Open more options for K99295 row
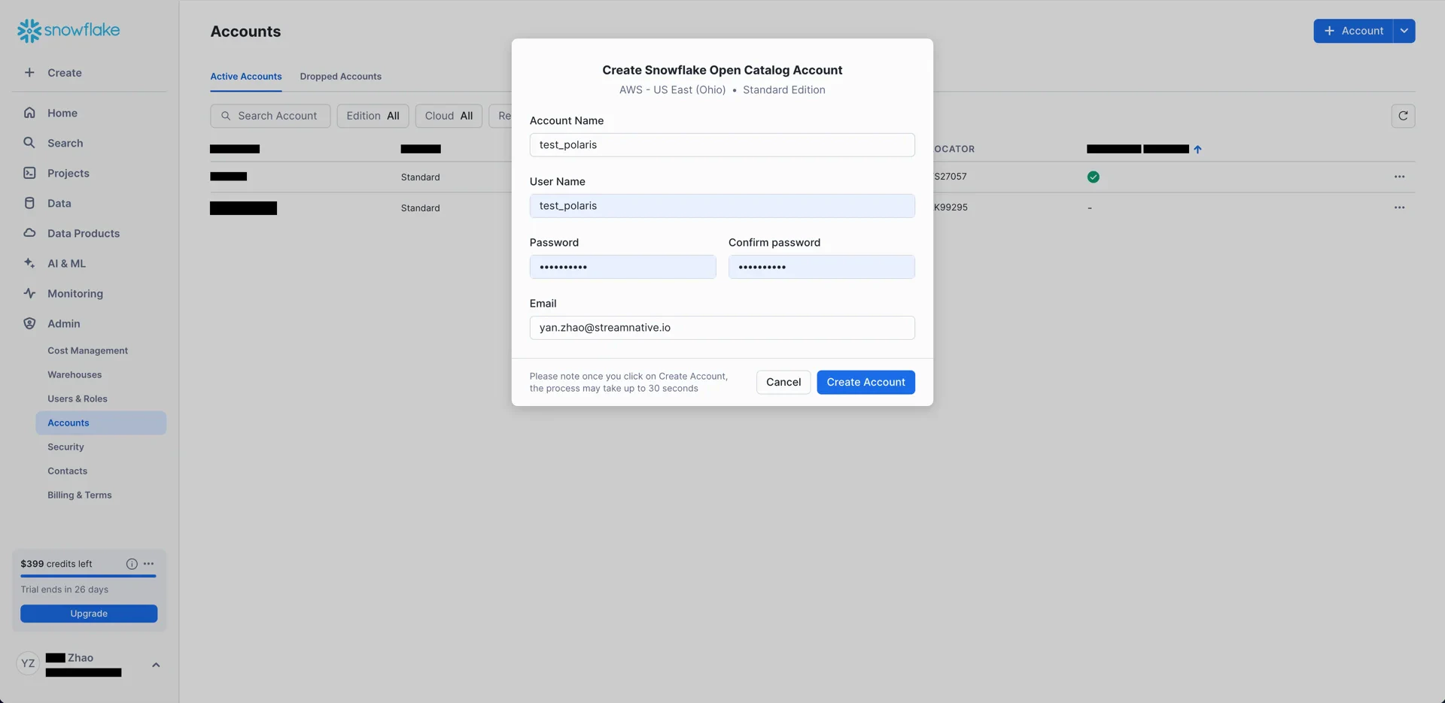1445x703 pixels. pos(1399,208)
